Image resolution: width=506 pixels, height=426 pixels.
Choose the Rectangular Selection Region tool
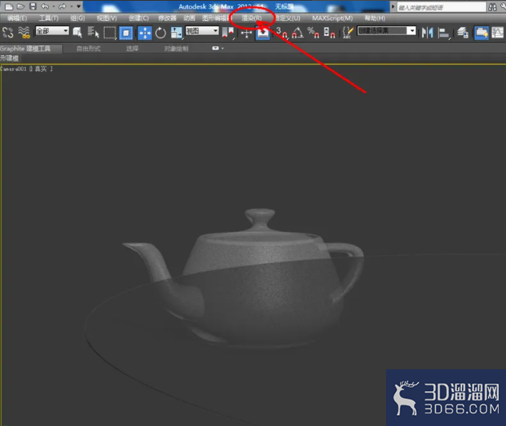pyautogui.click(x=110, y=33)
